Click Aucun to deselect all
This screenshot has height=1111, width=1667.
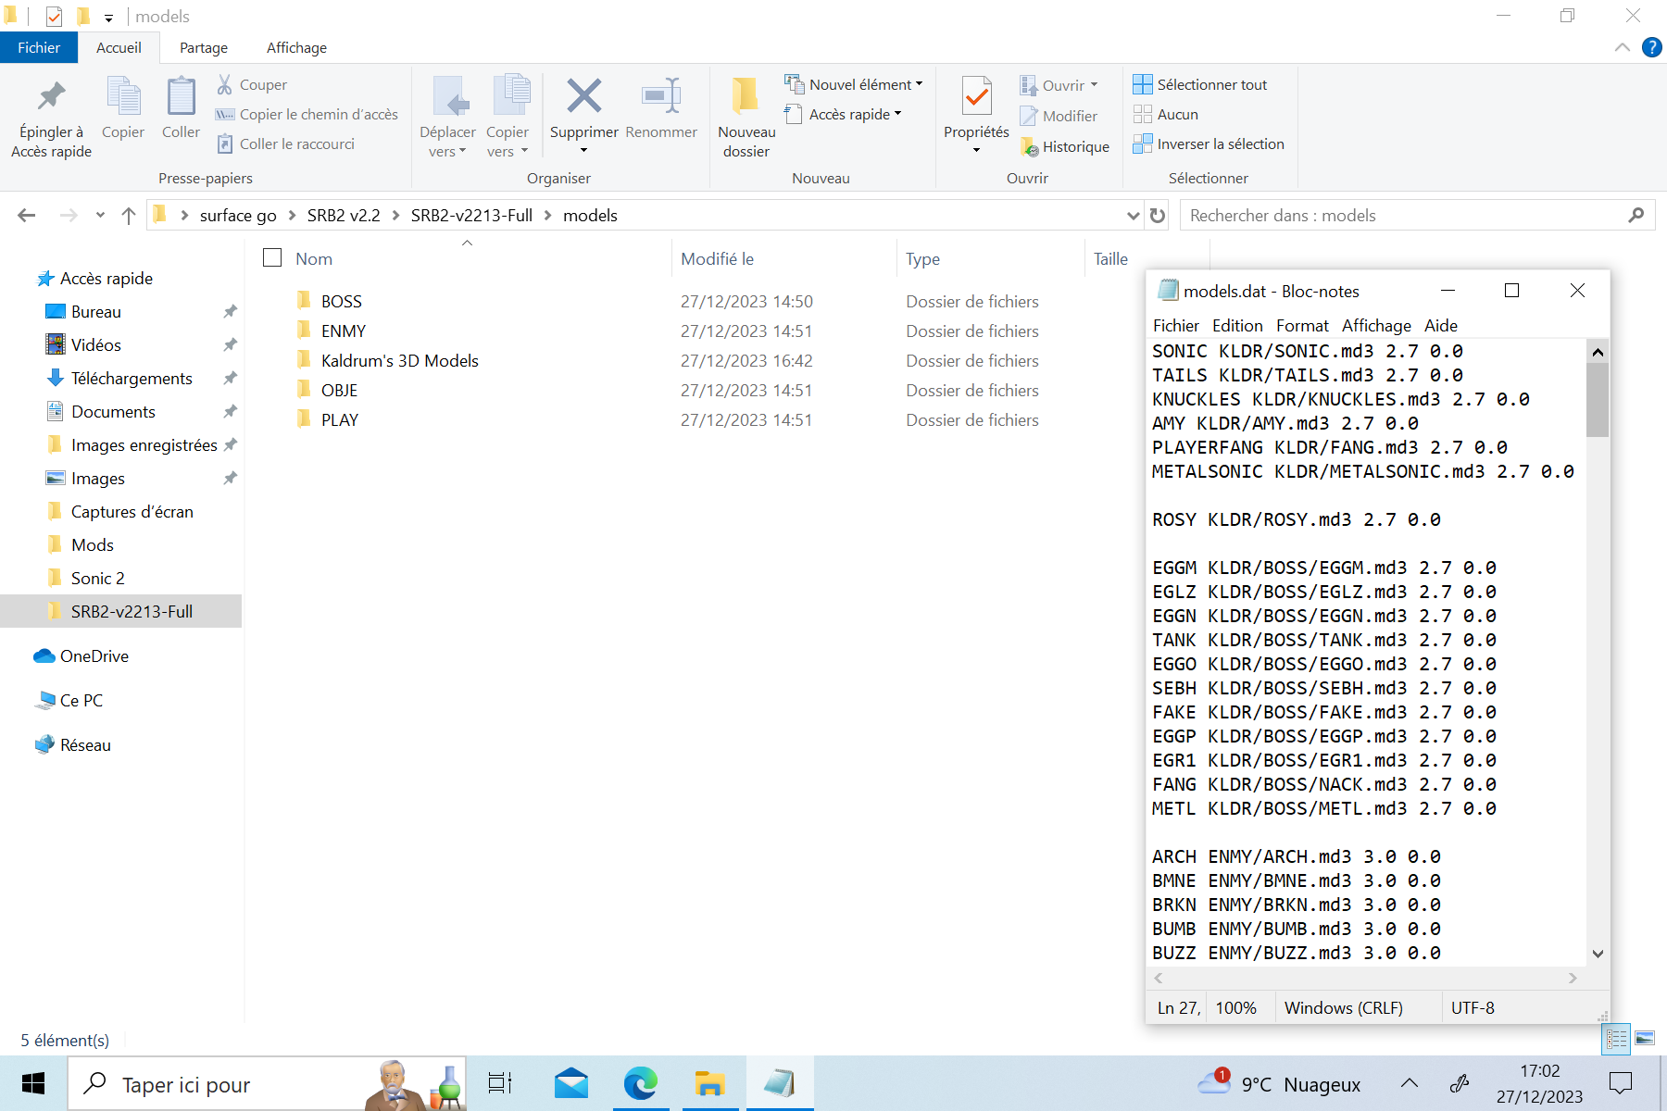[x=1166, y=114]
